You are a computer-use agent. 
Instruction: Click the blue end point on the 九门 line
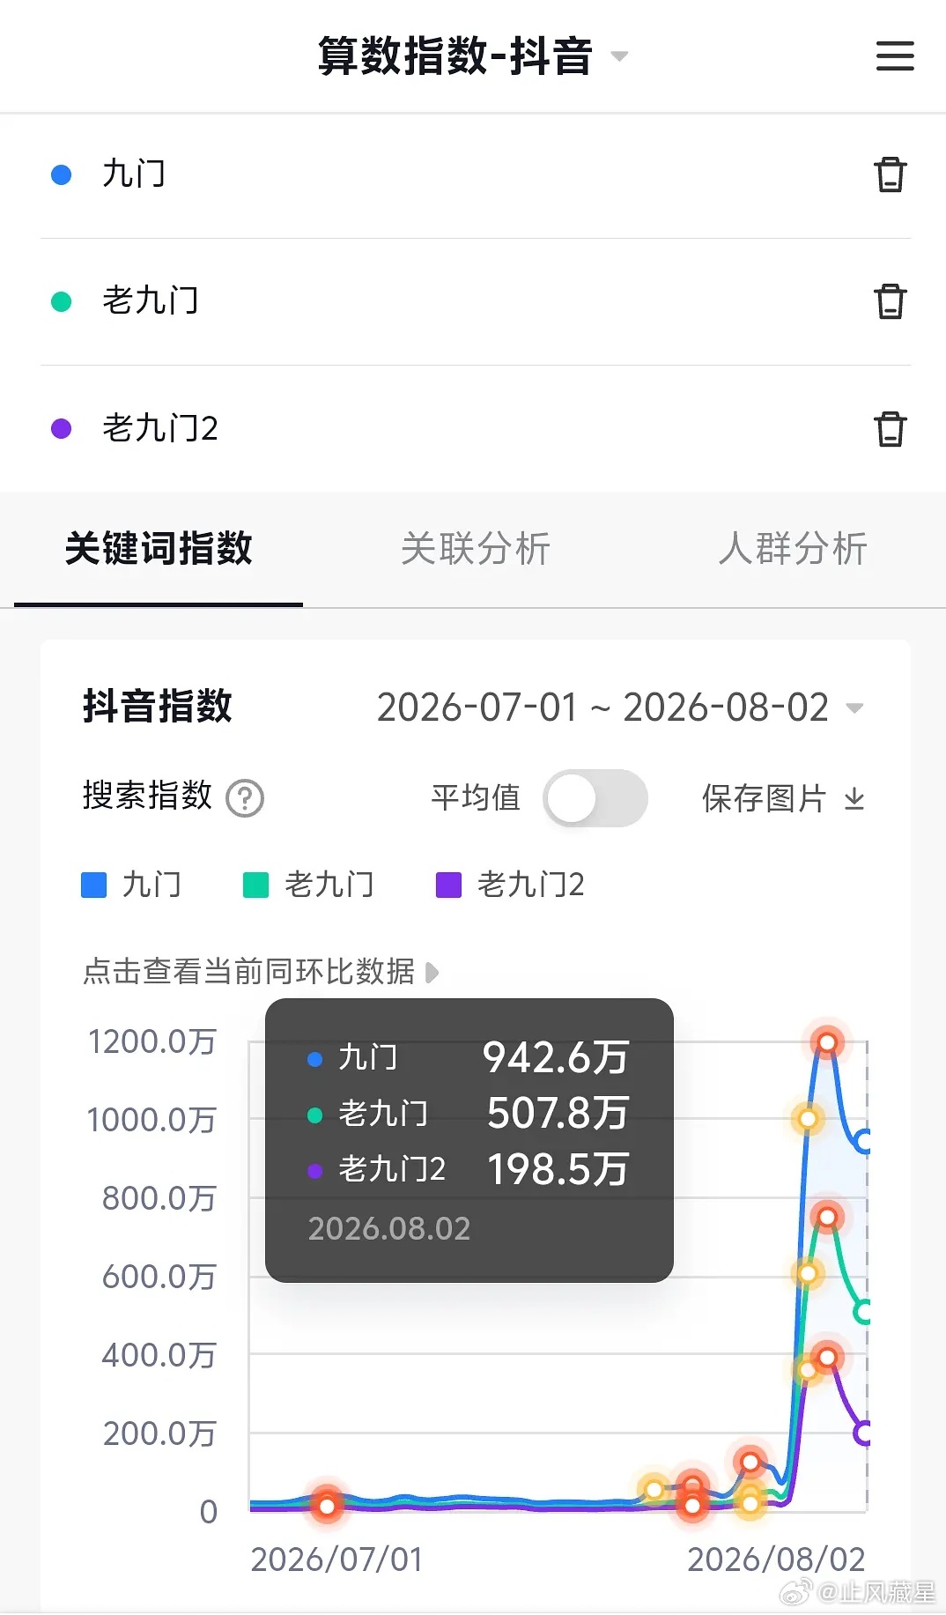point(863,1141)
